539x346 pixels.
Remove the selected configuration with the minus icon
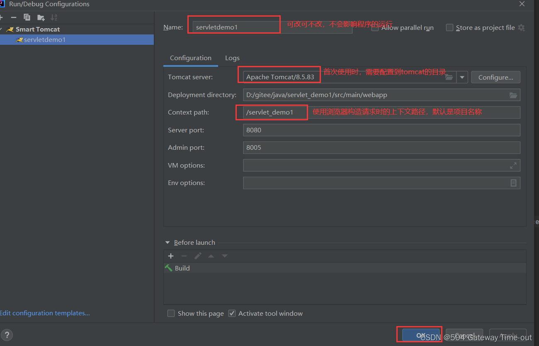tap(14, 17)
